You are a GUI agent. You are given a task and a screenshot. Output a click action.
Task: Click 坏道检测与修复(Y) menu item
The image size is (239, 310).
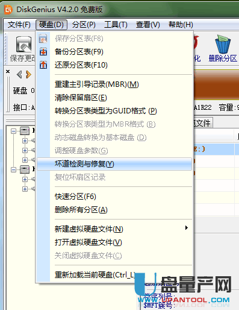pos(114,164)
